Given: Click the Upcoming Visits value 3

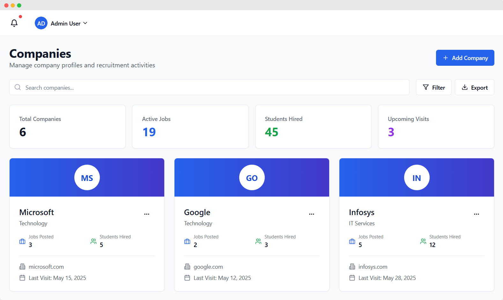Looking at the screenshot, I should pos(391,132).
